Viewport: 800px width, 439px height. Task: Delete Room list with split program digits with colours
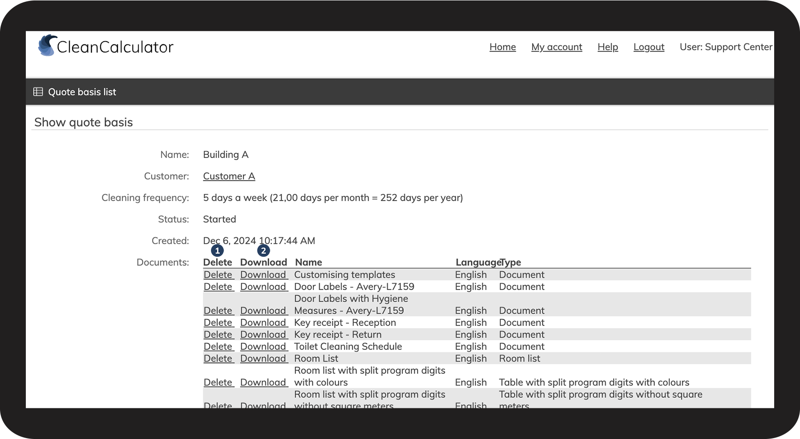[x=218, y=382]
